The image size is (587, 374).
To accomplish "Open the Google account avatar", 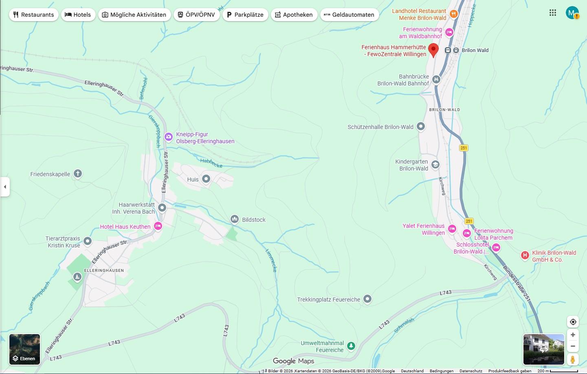I will (572, 13).
